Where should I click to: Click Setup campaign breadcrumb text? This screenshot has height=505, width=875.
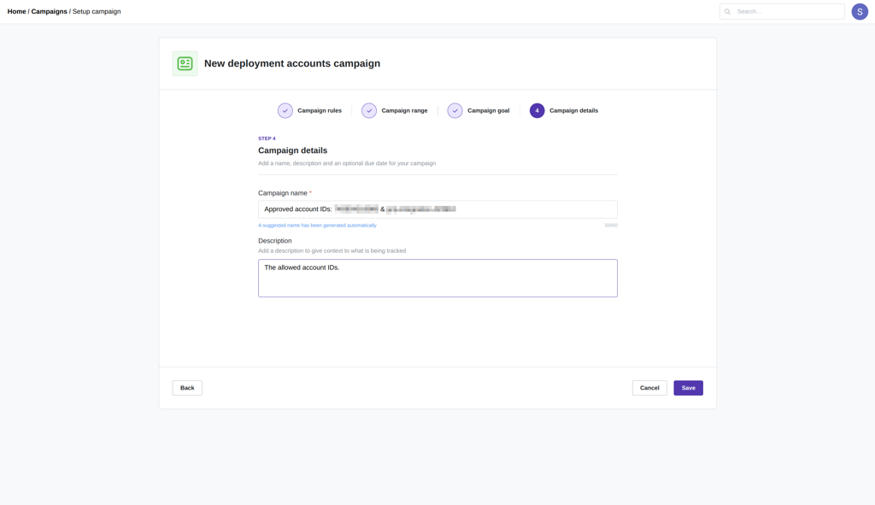coord(97,11)
